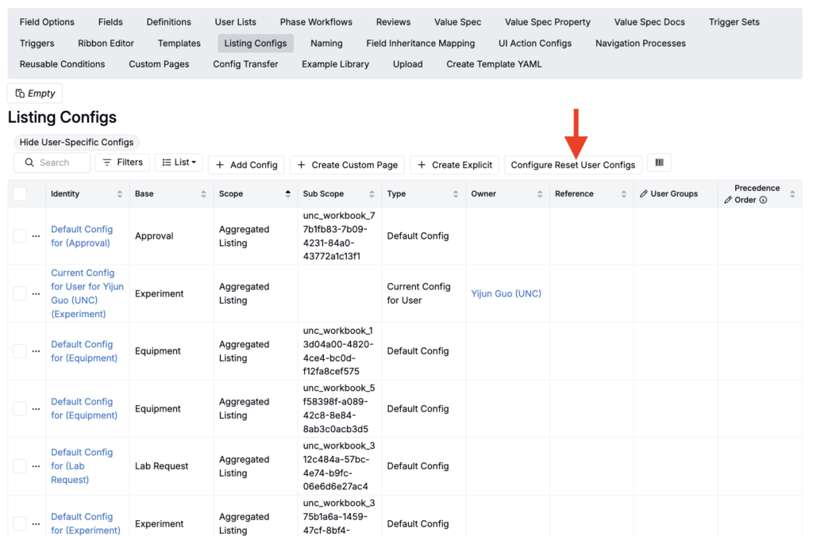The height and width of the screenshot is (536, 813).
Task: Click Configure Reset User Configs button
Action: coord(572,165)
